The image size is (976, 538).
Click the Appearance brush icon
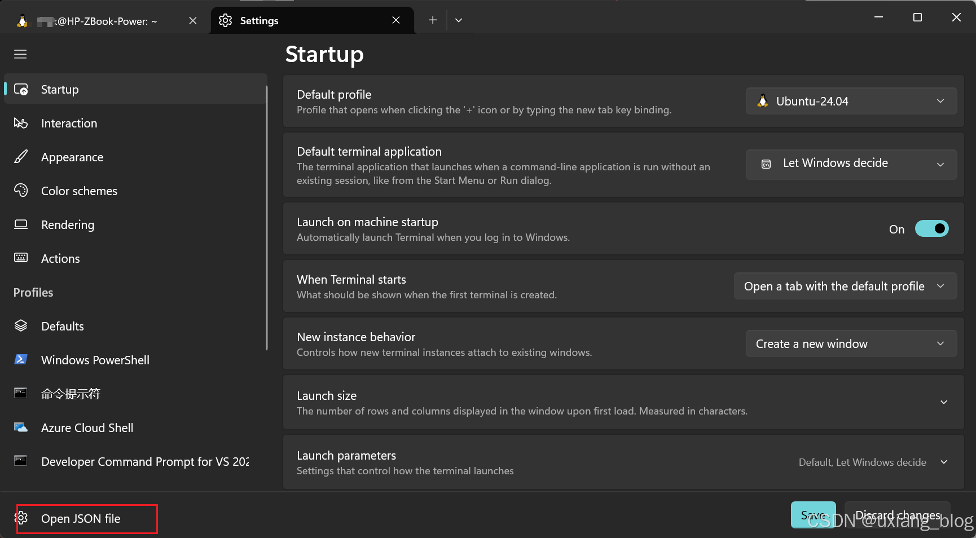(x=21, y=157)
